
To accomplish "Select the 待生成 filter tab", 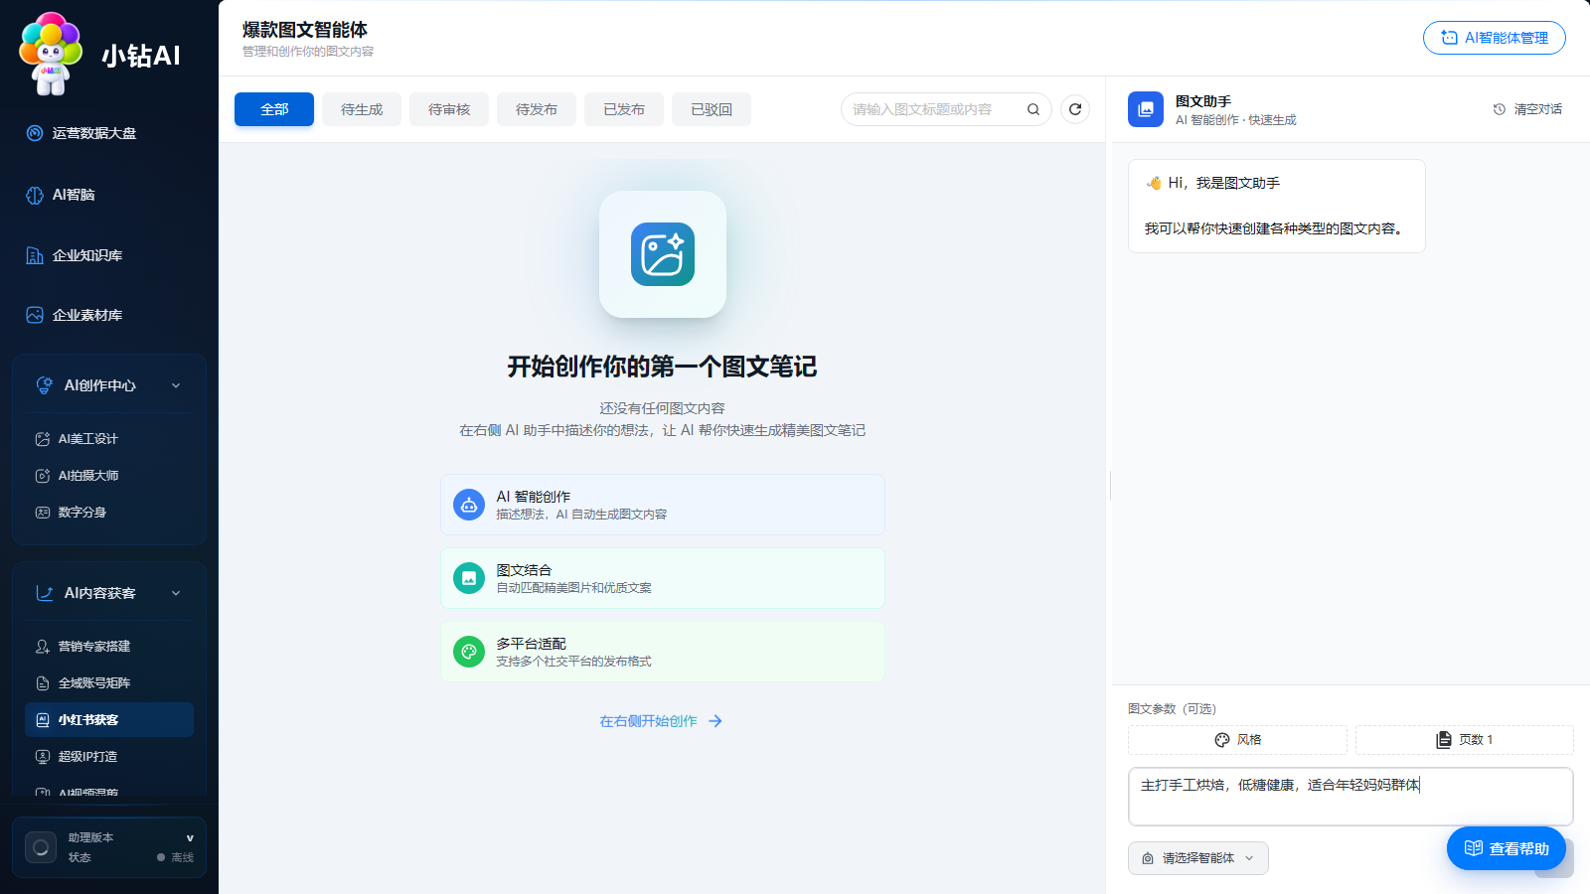I will (x=362, y=109).
